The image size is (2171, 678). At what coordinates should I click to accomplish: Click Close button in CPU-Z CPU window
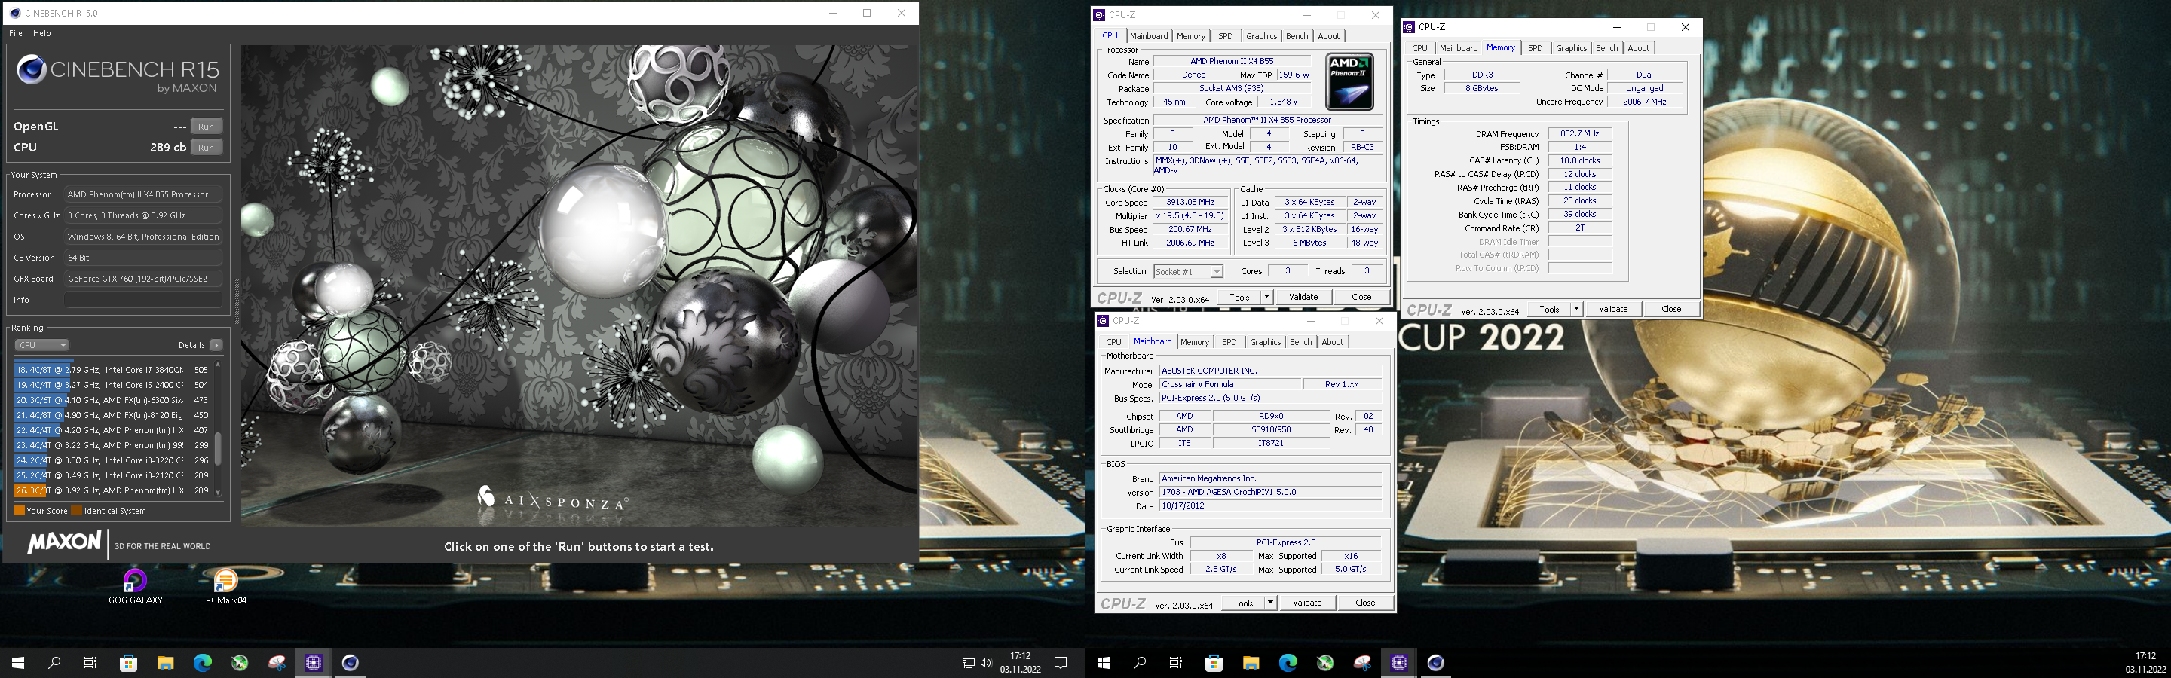click(1361, 297)
